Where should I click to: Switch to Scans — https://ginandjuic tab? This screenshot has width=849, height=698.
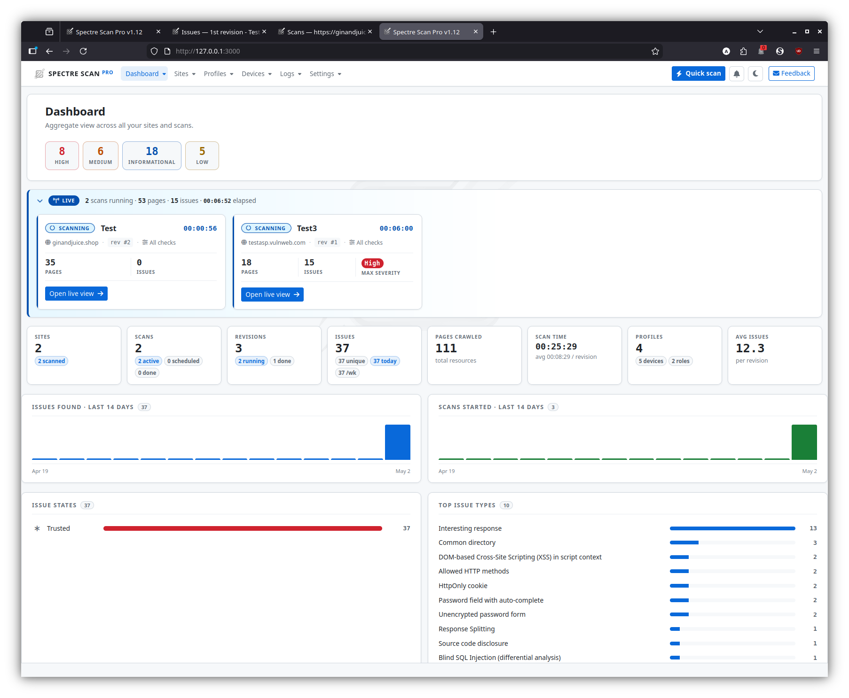(324, 32)
